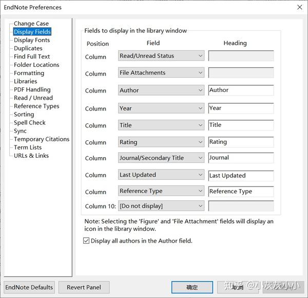Open Libraries preferences
Screen dimensions: 308x298
[x=25, y=81]
